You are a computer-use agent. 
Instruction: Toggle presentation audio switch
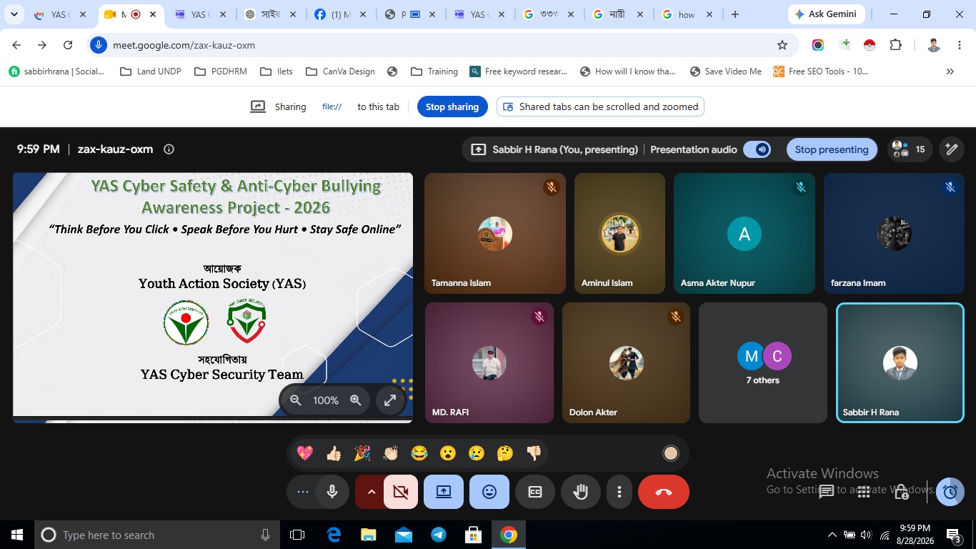click(757, 149)
